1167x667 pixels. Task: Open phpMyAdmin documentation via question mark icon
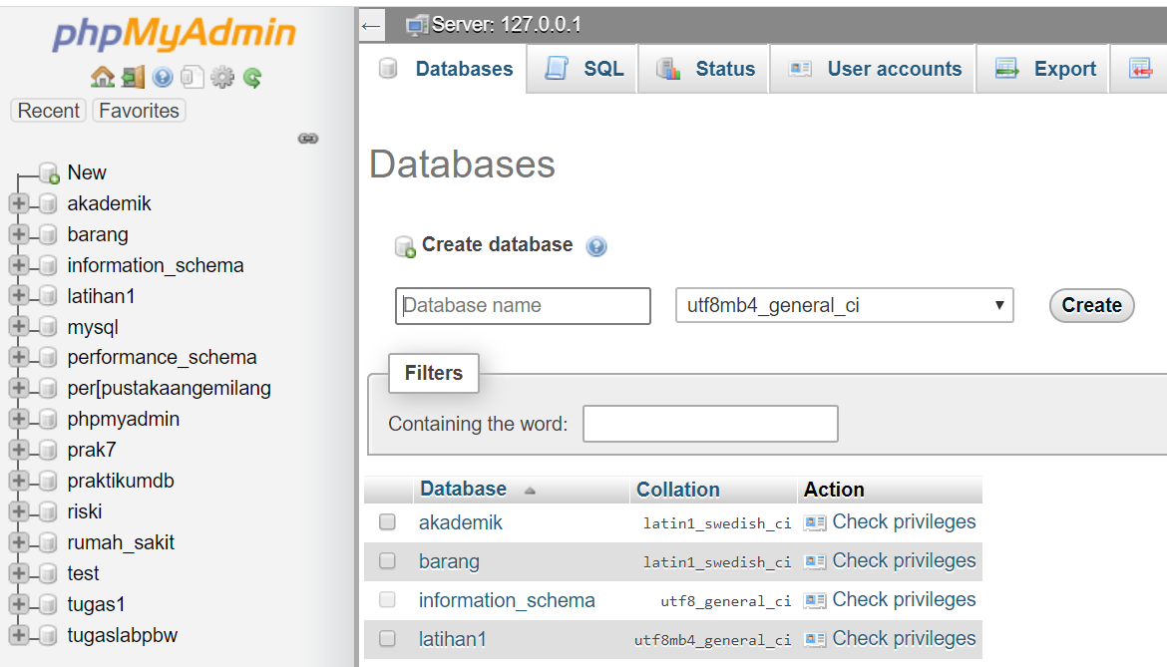click(163, 76)
